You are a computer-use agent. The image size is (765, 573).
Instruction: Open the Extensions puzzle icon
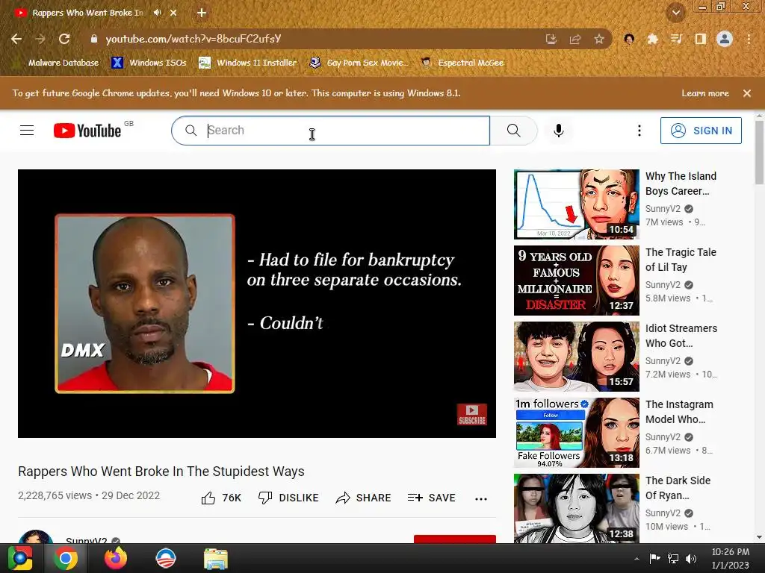tap(652, 39)
